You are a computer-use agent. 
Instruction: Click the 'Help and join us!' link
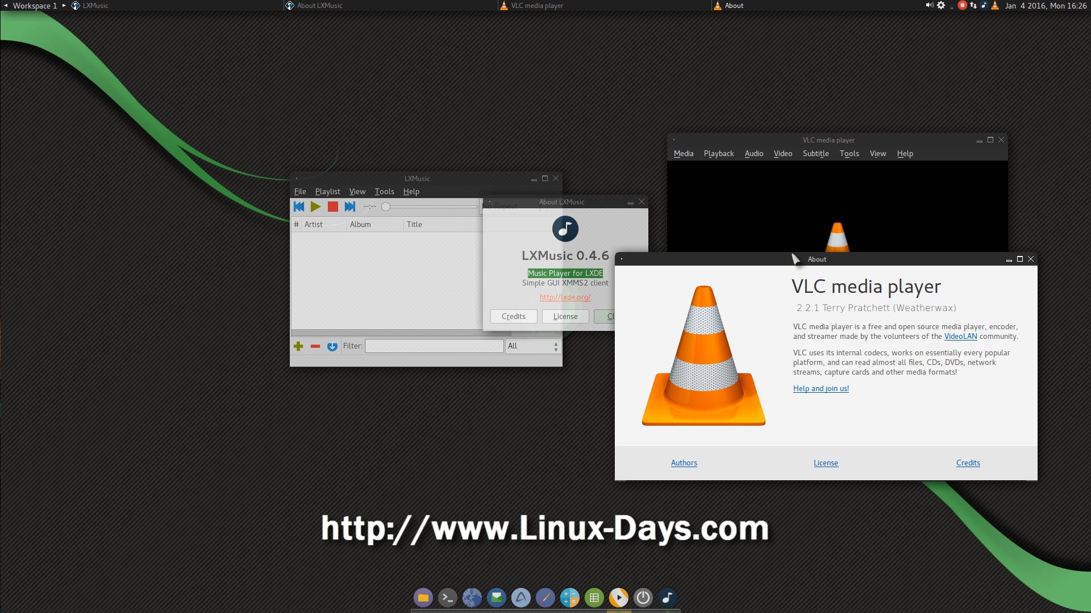coord(821,388)
